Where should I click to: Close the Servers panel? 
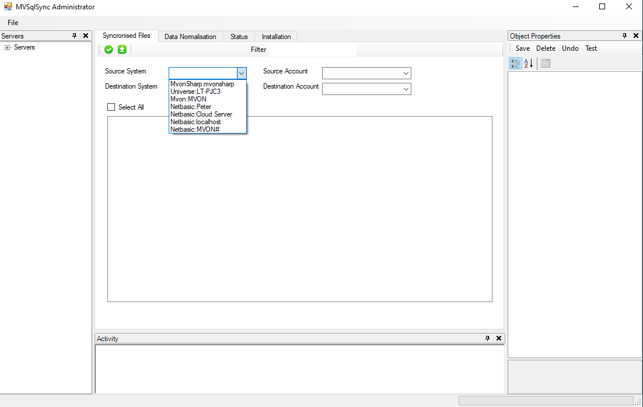point(86,36)
